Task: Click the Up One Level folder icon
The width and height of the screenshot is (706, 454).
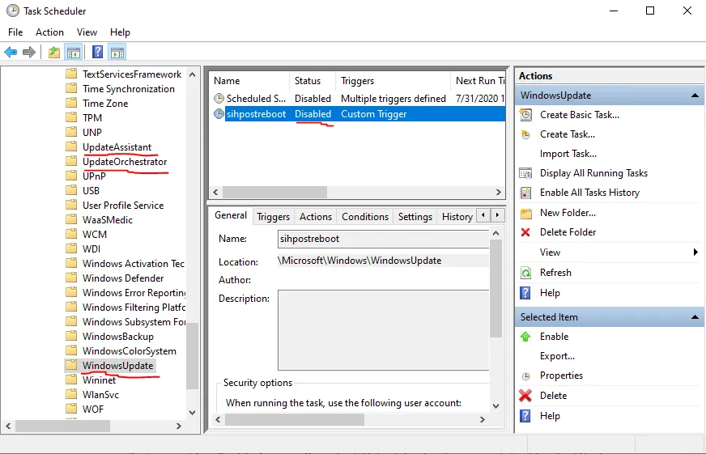Action: point(54,52)
